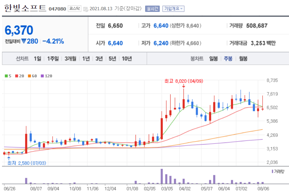Click the 저가 value 6,240
The image size is (289, 195).
[161, 43]
